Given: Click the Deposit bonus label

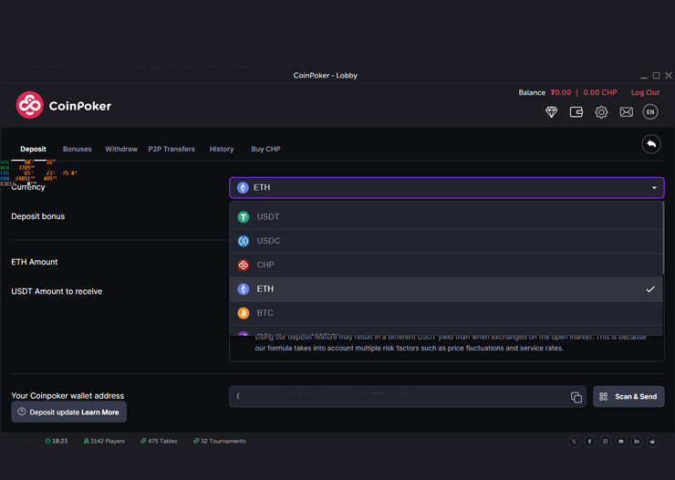Looking at the screenshot, I should point(38,216).
